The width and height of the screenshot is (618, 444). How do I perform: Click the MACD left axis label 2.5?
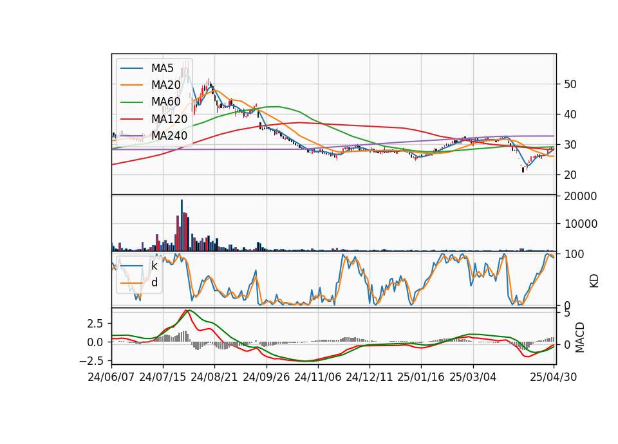click(x=95, y=324)
